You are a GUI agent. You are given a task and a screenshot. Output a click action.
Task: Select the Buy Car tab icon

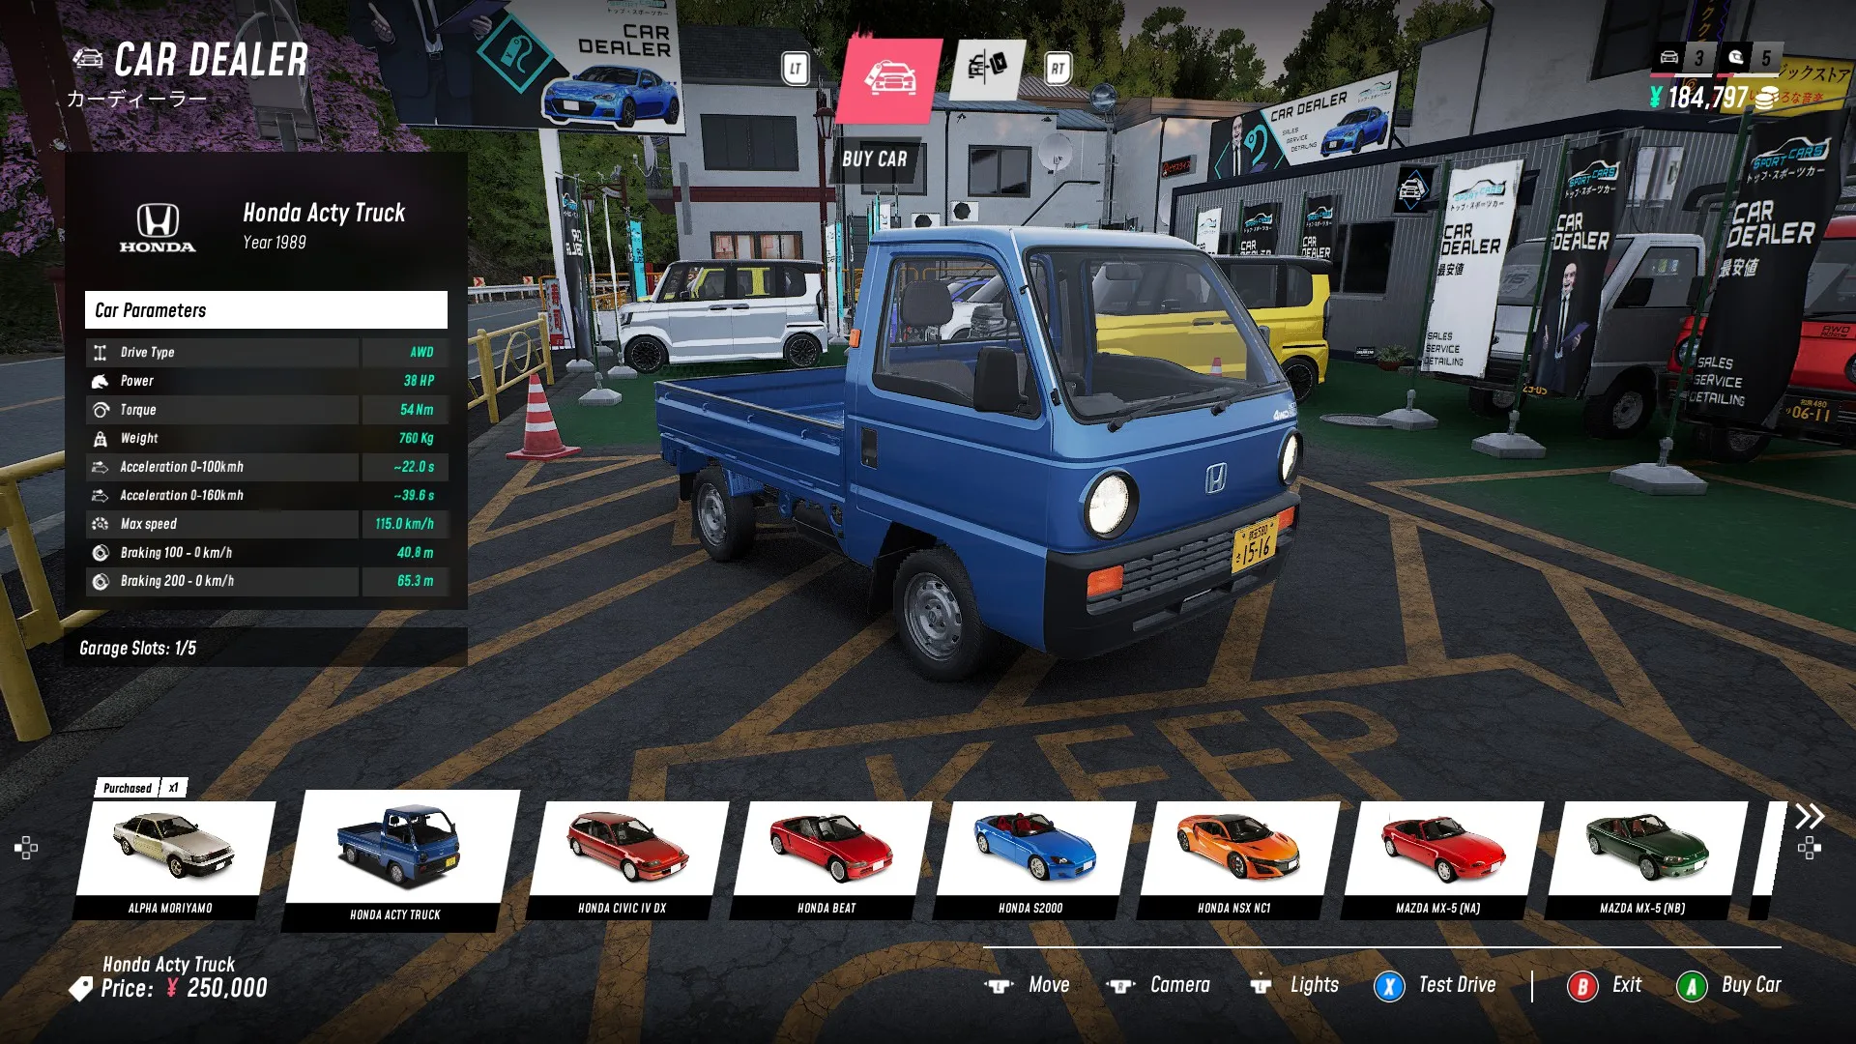889,79
